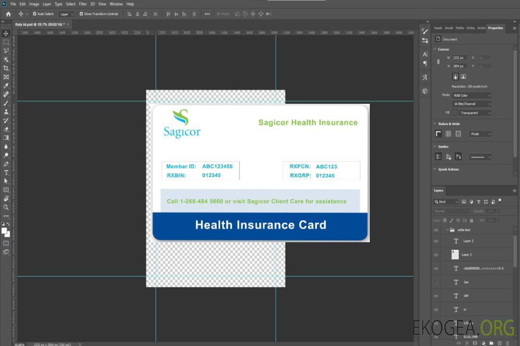Select the Dodge tool
The width and height of the screenshot is (520, 346).
(x=6, y=155)
